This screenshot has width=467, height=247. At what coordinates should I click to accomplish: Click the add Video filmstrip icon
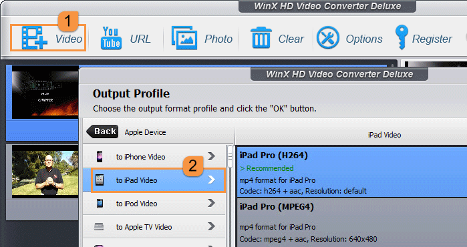tap(34, 38)
